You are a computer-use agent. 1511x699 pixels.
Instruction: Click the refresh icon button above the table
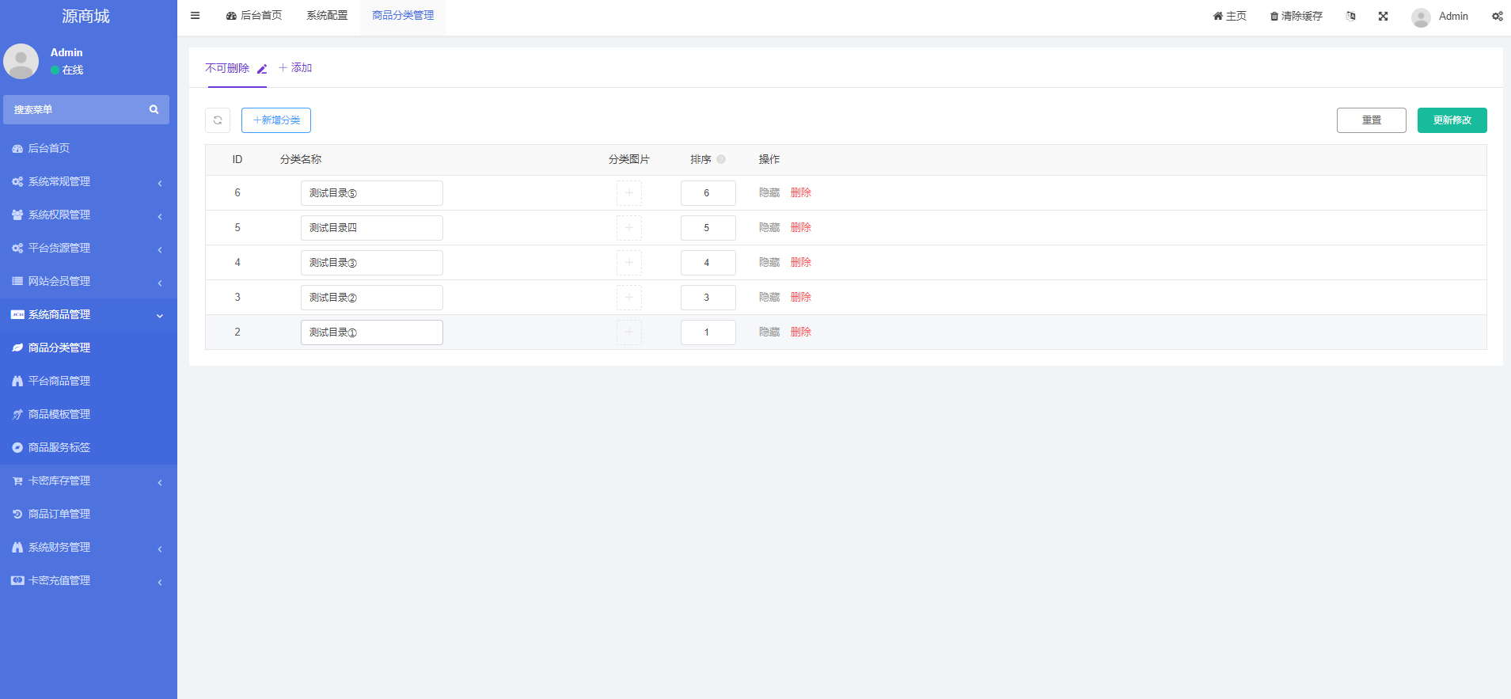218,120
